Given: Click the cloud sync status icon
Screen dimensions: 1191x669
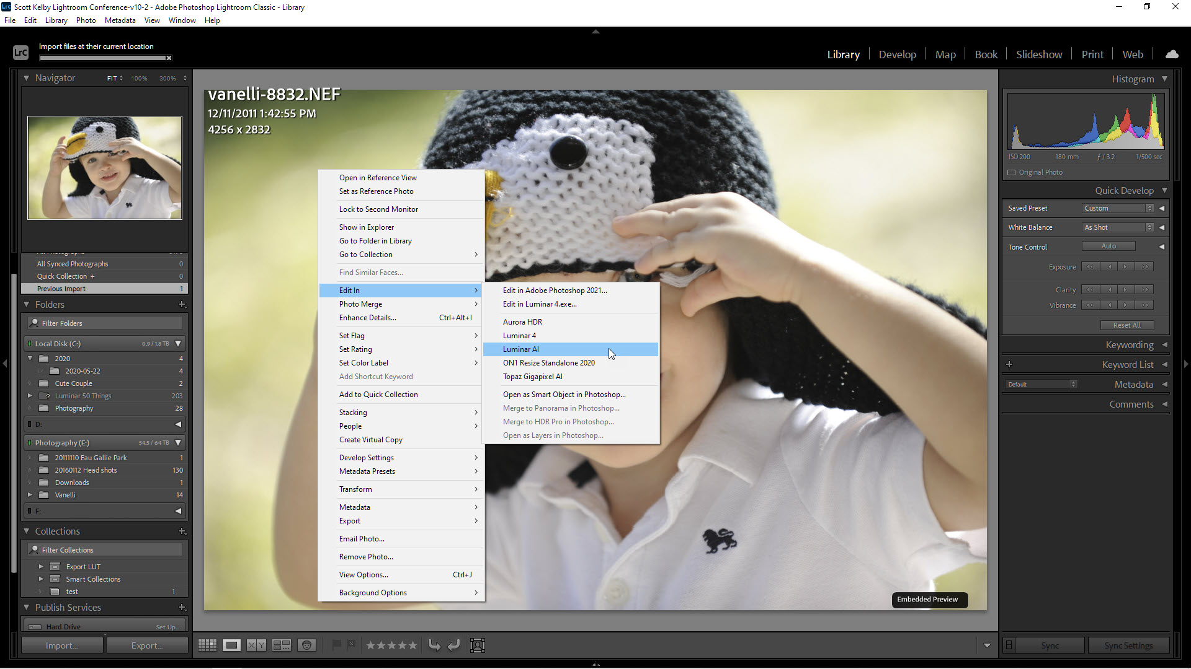Looking at the screenshot, I should click(1172, 55).
